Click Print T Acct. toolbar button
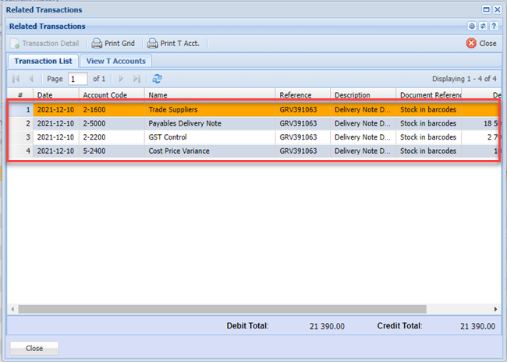Screen dimensions: 507x362 pos(173,44)
